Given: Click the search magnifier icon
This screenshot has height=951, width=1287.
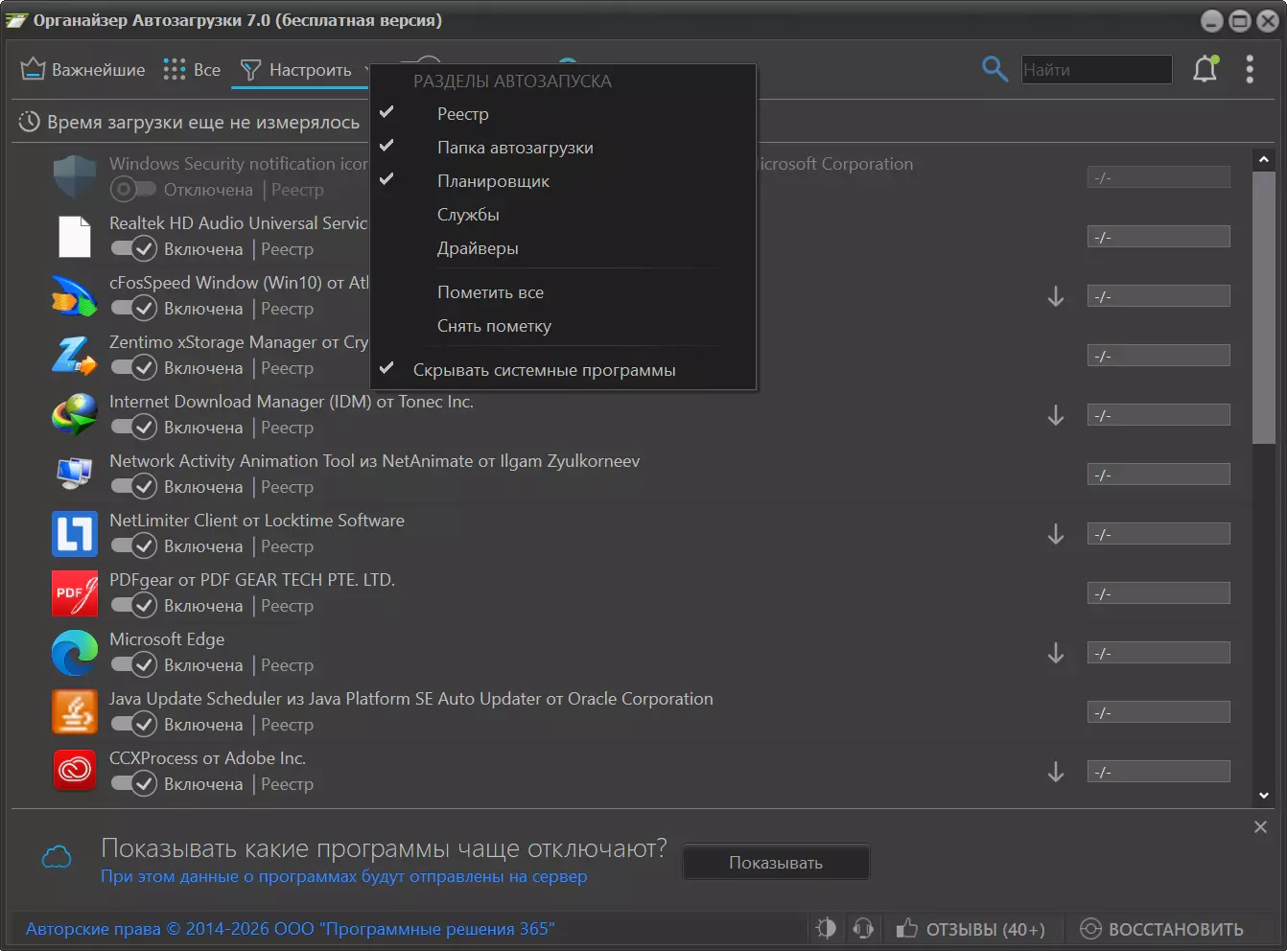Looking at the screenshot, I should (994, 69).
